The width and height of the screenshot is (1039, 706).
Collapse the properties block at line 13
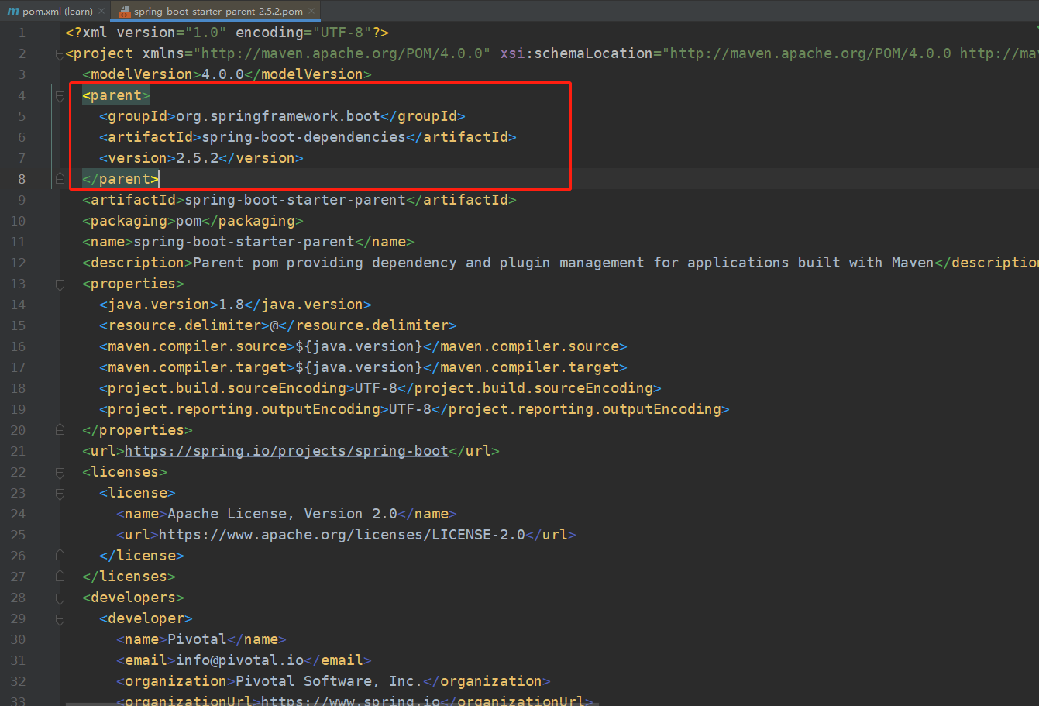(x=60, y=284)
